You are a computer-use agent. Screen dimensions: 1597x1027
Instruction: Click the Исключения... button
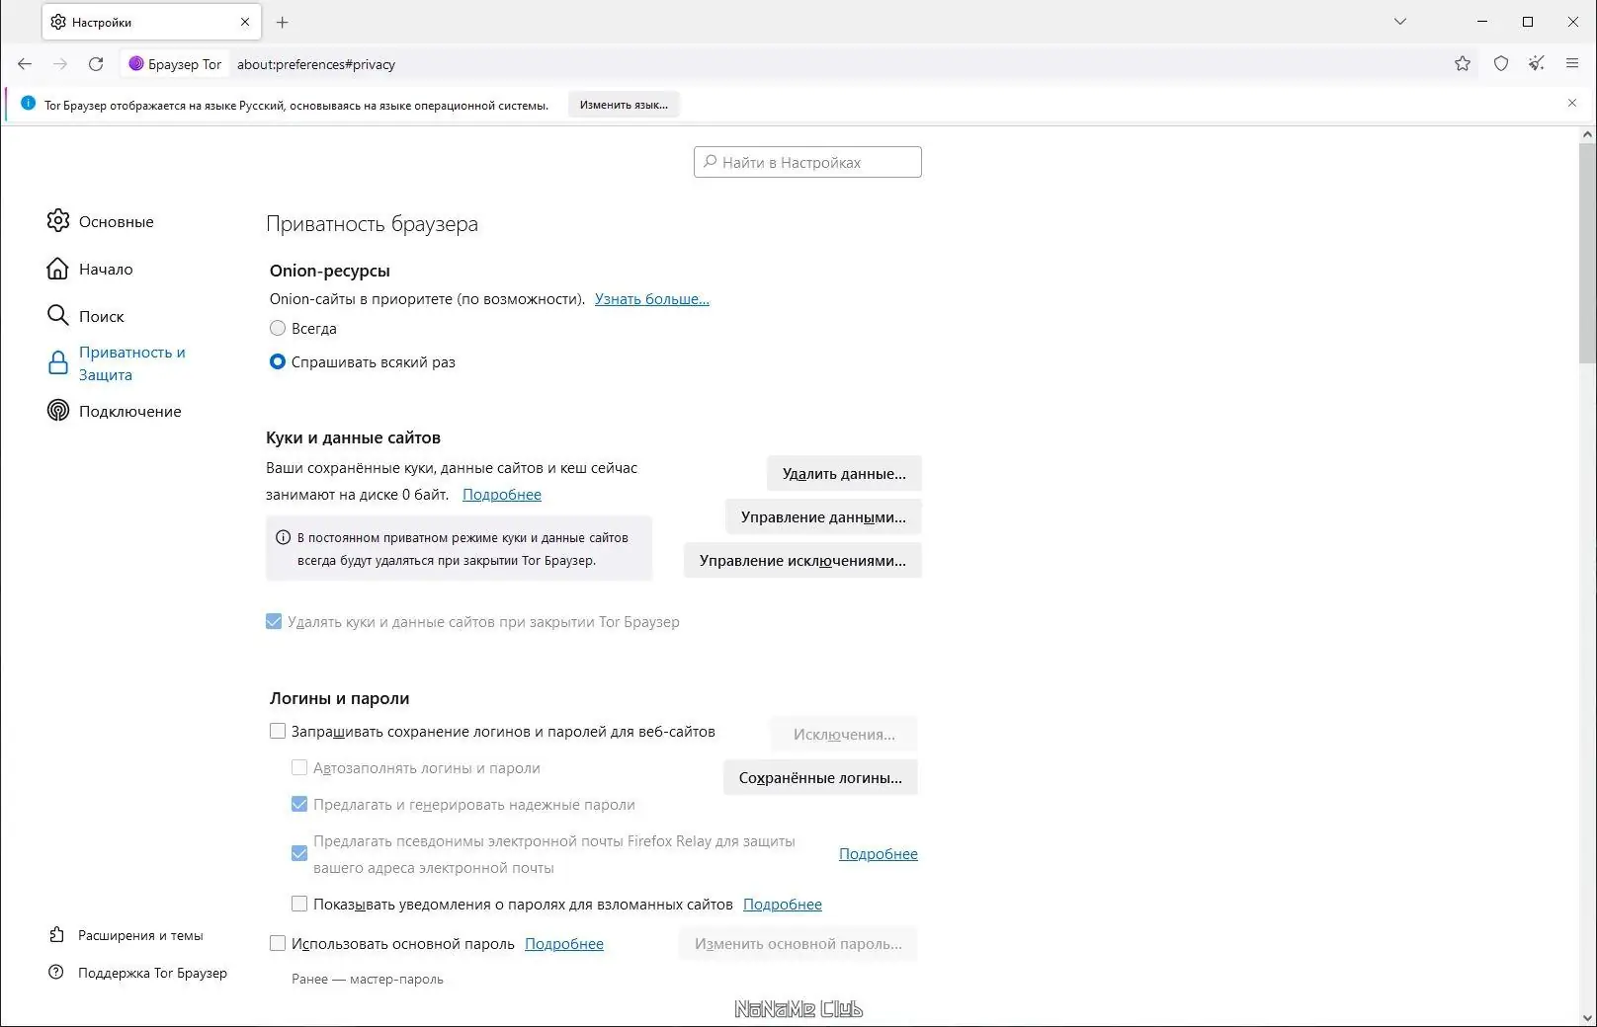[844, 735]
